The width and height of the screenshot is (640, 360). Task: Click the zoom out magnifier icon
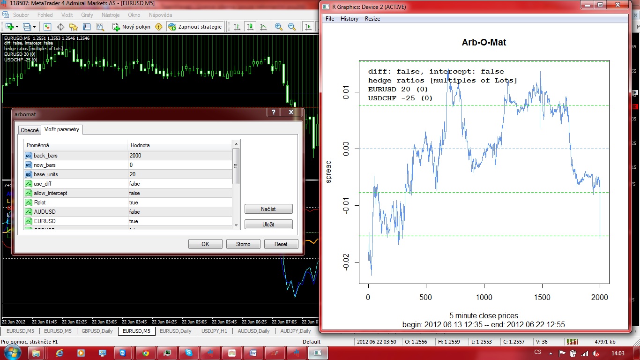coord(292,27)
